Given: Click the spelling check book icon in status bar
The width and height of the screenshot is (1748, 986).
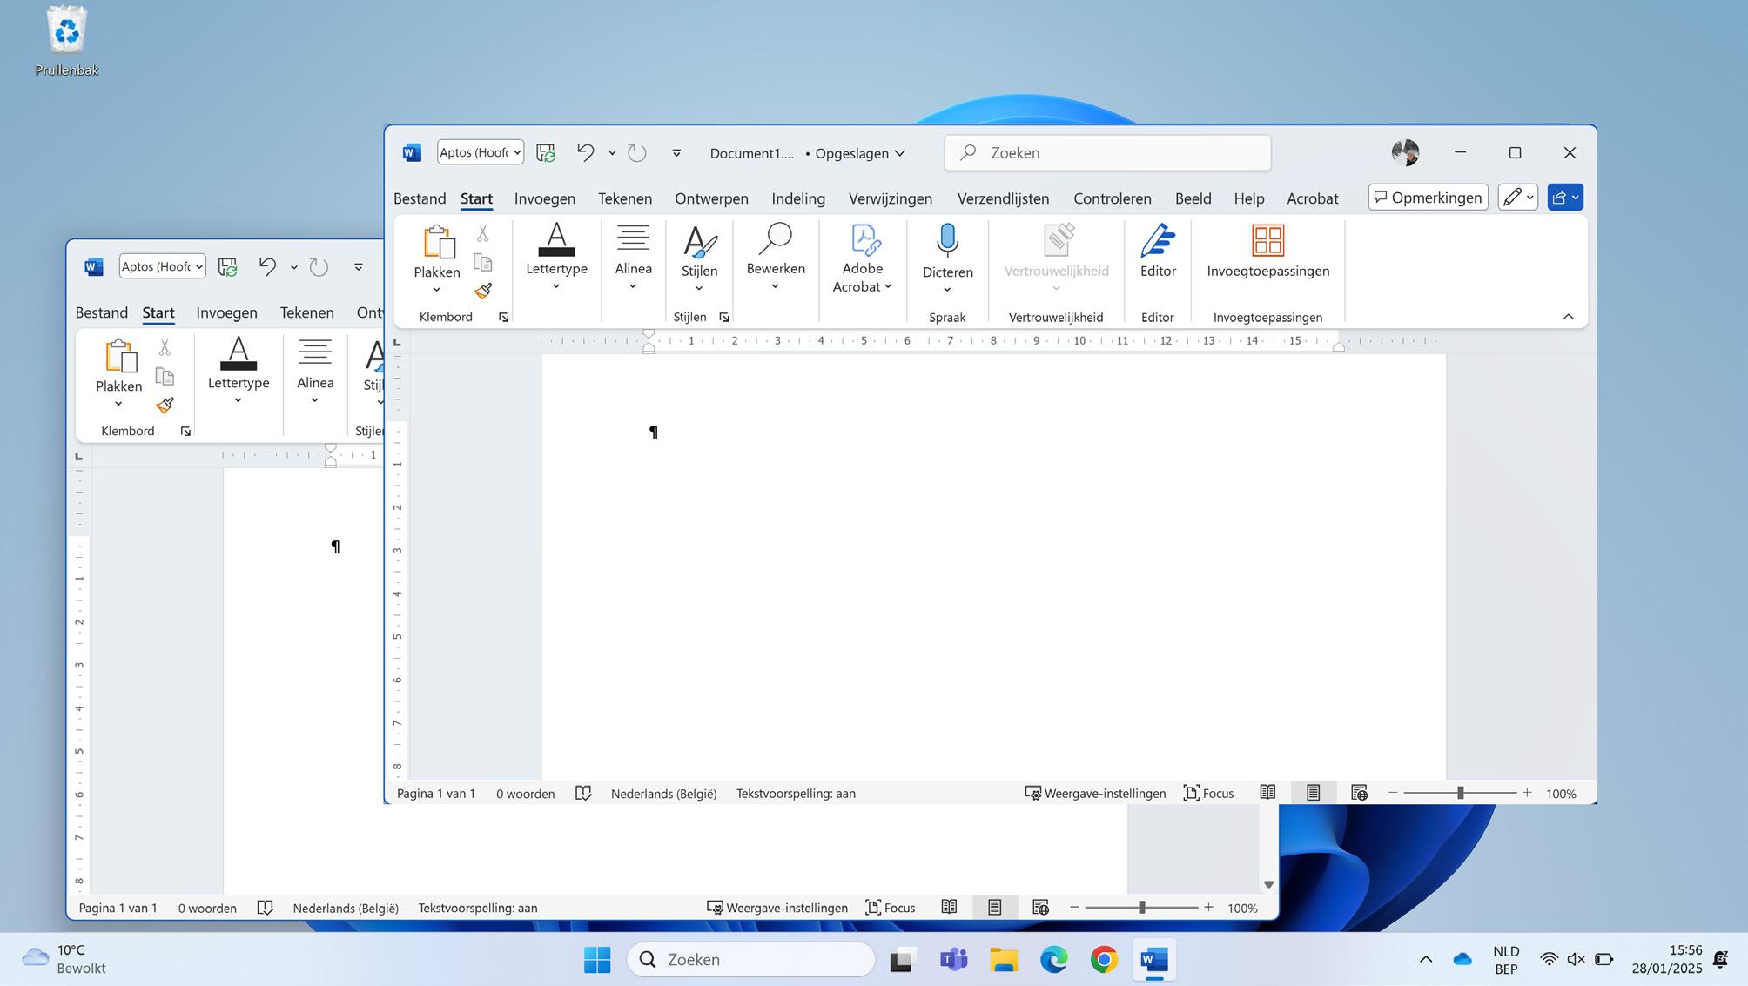Looking at the screenshot, I should coord(583,793).
